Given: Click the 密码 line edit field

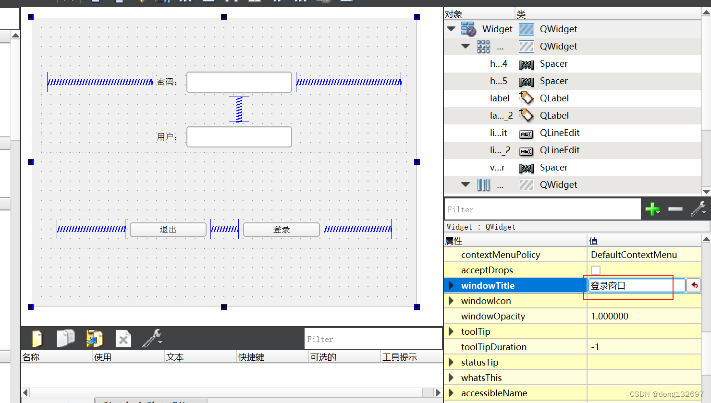Looking at the screenshot, I should (239, 82).
